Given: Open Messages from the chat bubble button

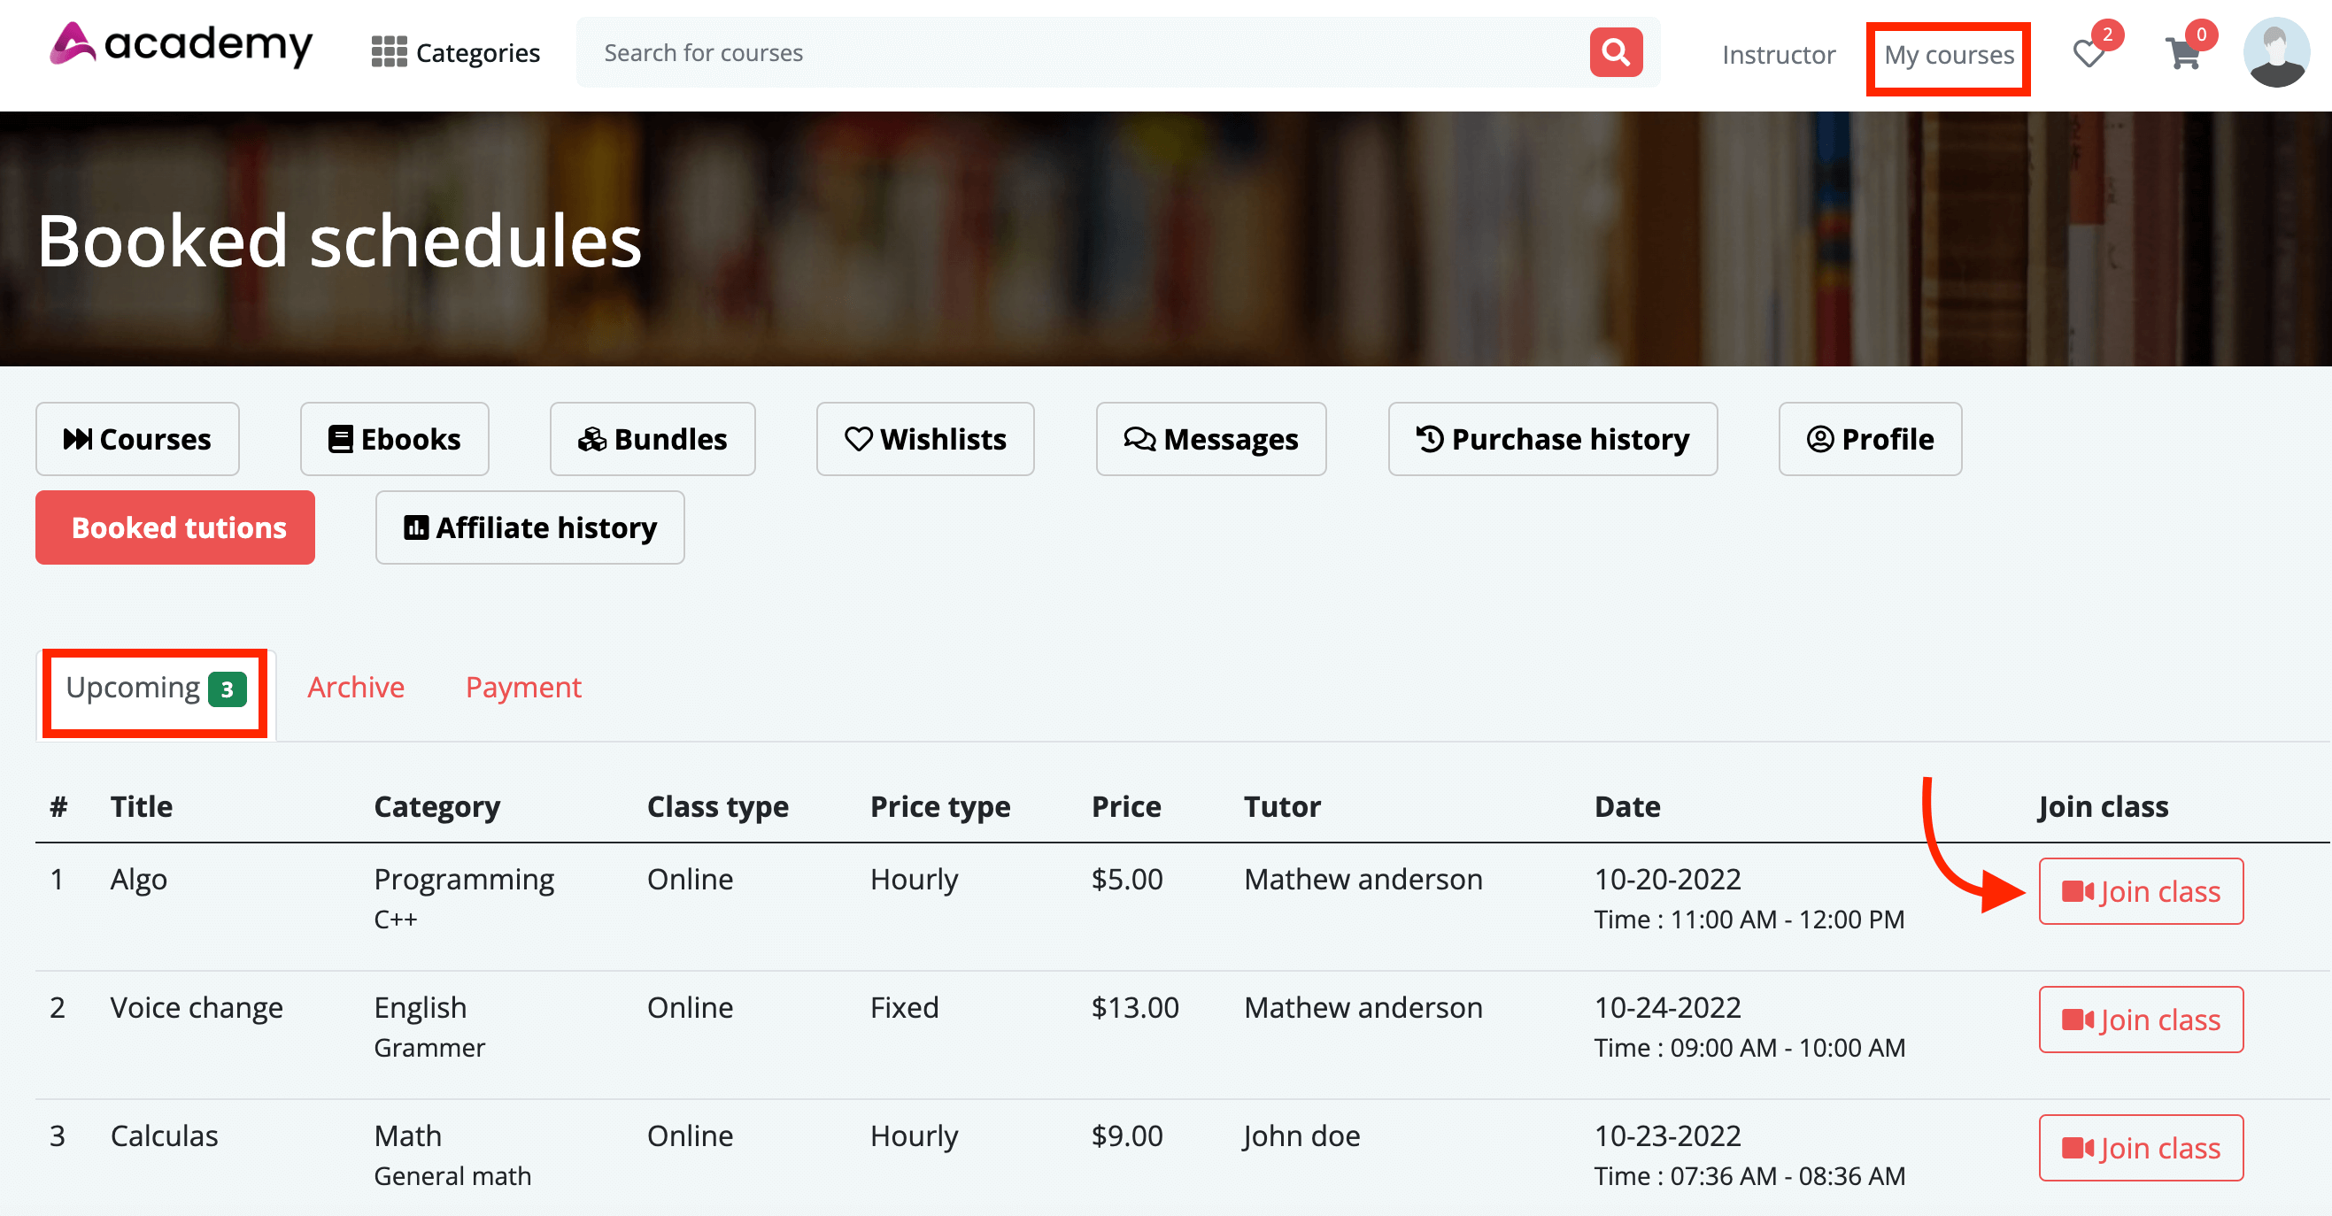Looking at the screenshot, I should (1210, 439).
